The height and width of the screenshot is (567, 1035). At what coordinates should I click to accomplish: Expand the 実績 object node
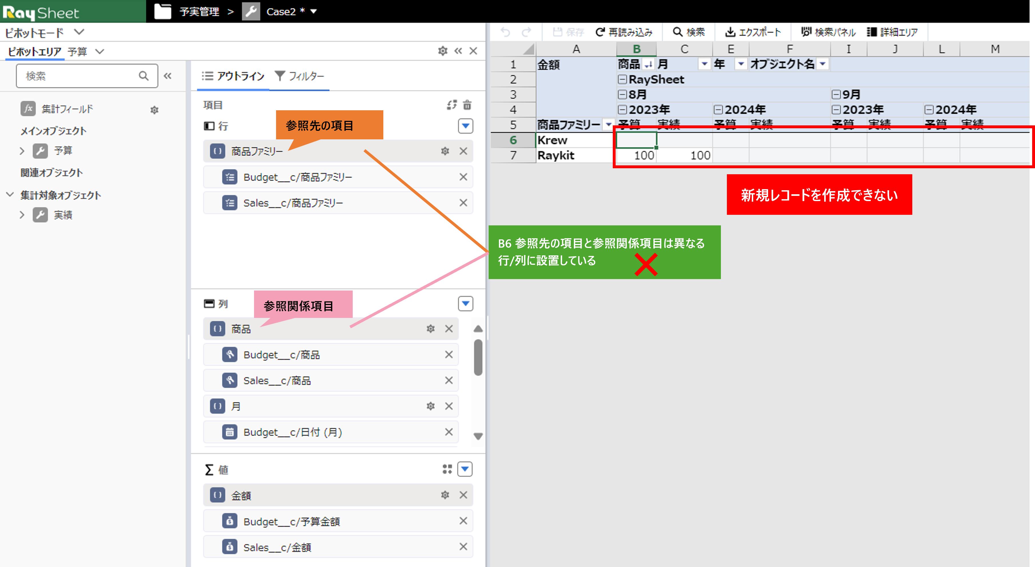[x=22, y=215]
